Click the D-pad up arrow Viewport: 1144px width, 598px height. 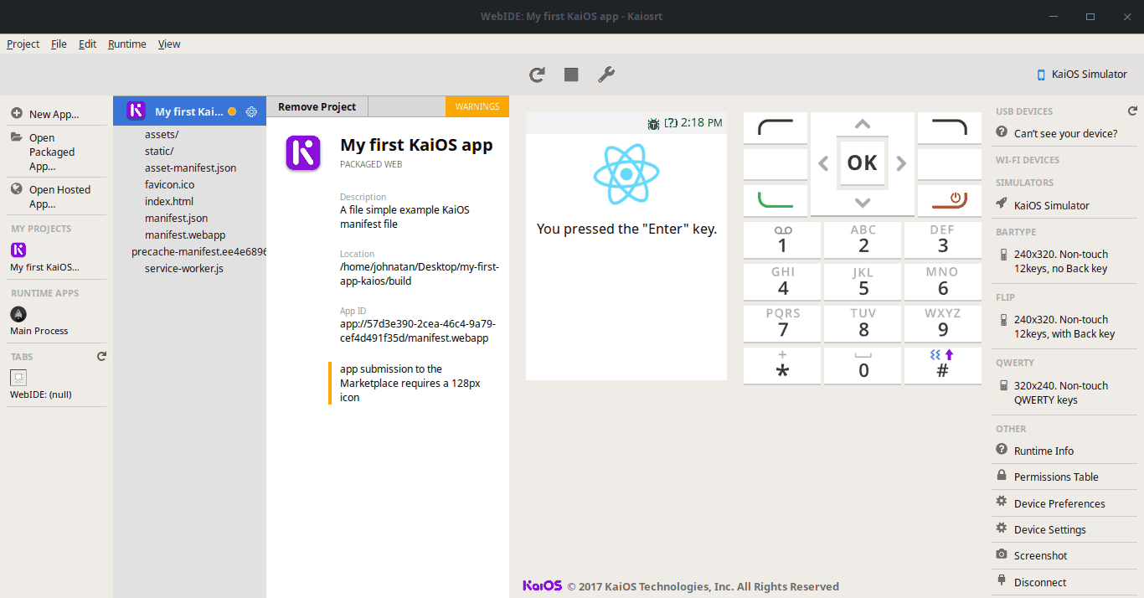pyautogui.click(x=862, y=125)
